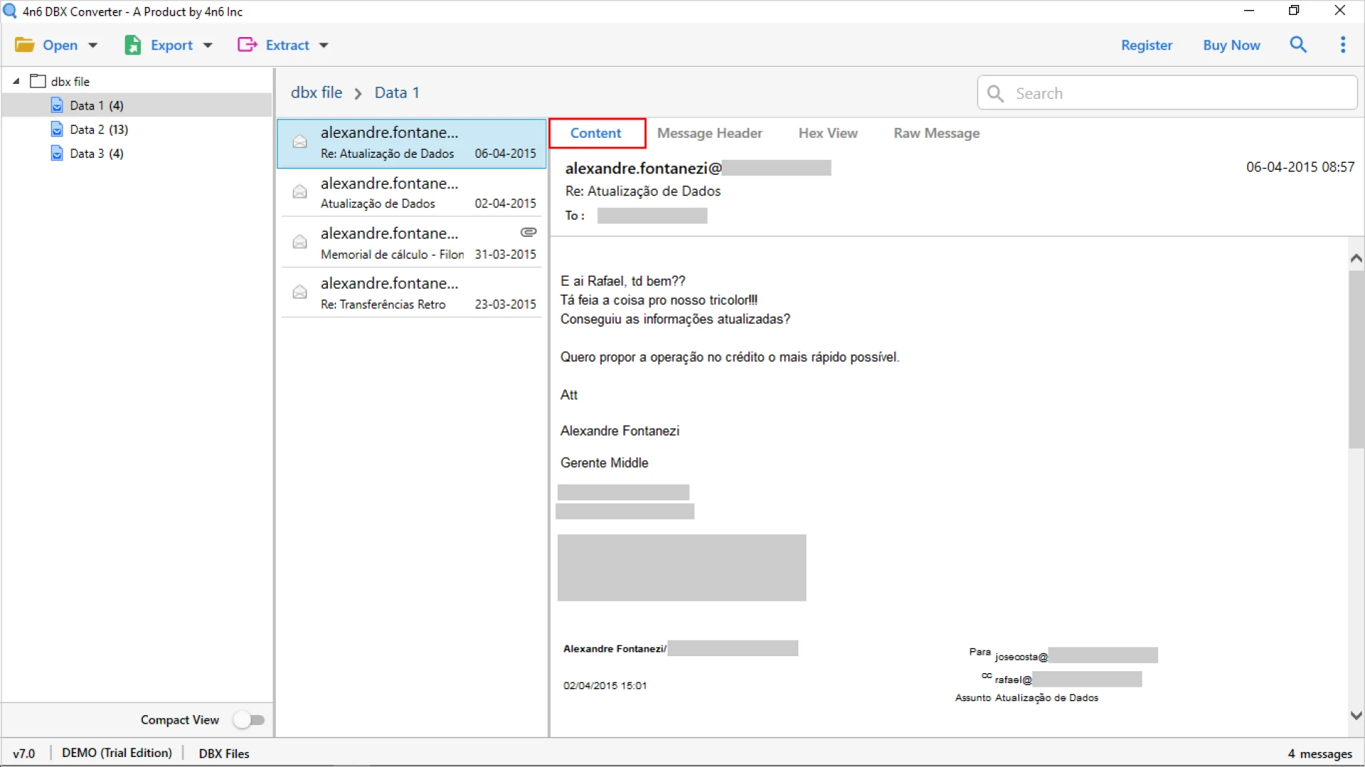Open the Extract dropdown arrow
Screen dimensions: 1365x767
pyautogui.click(x=325, y=45)
